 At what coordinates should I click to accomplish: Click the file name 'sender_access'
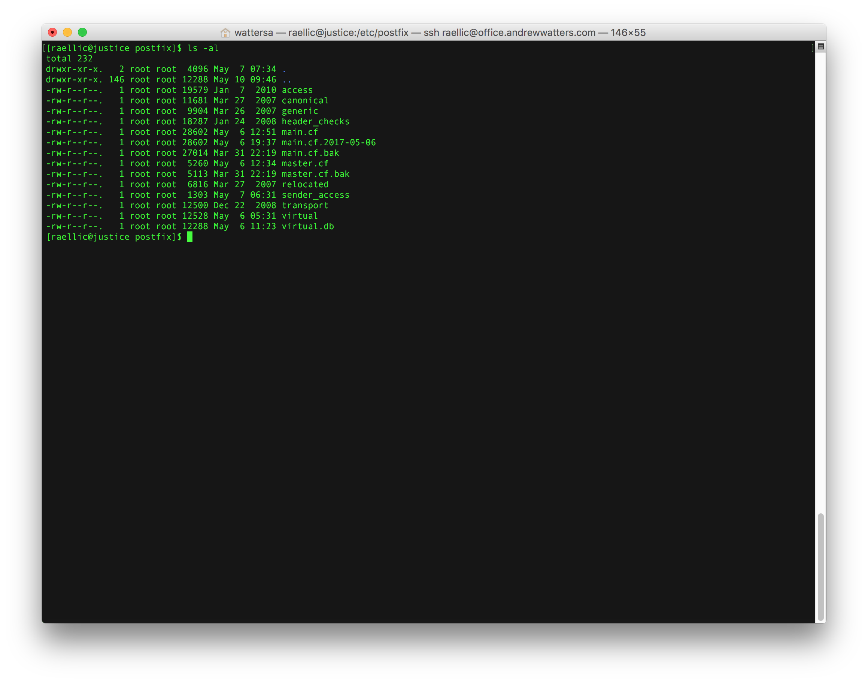[x=315, y=195]
